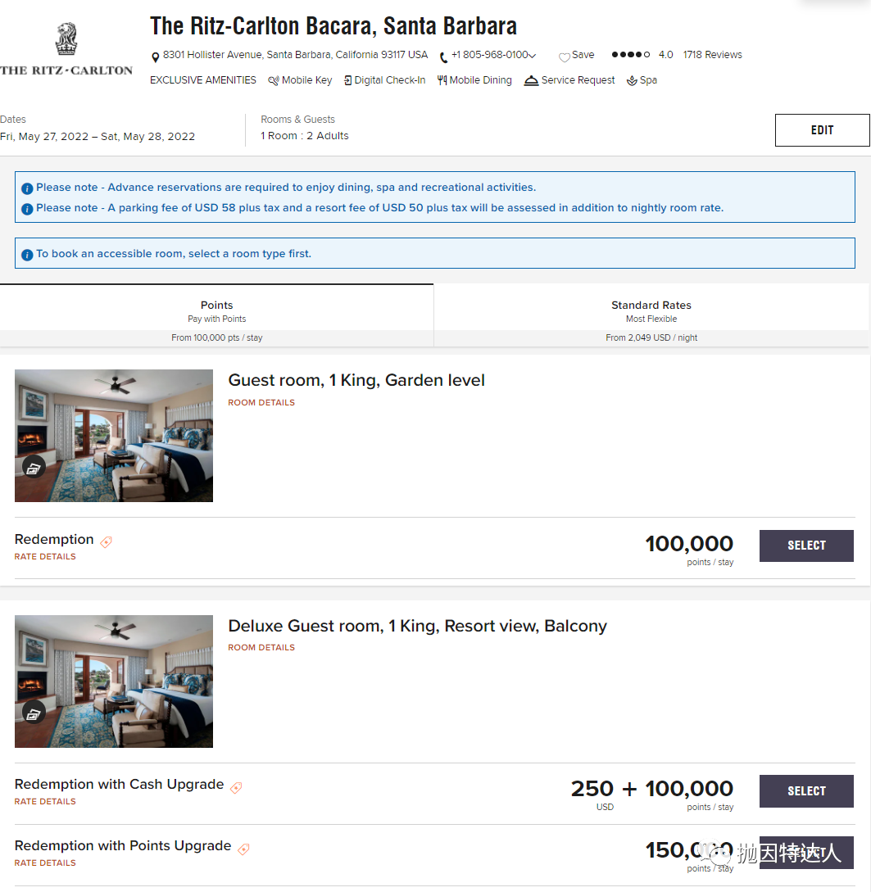Click the phone handset icon
The image size is (871, 892).
443,57
